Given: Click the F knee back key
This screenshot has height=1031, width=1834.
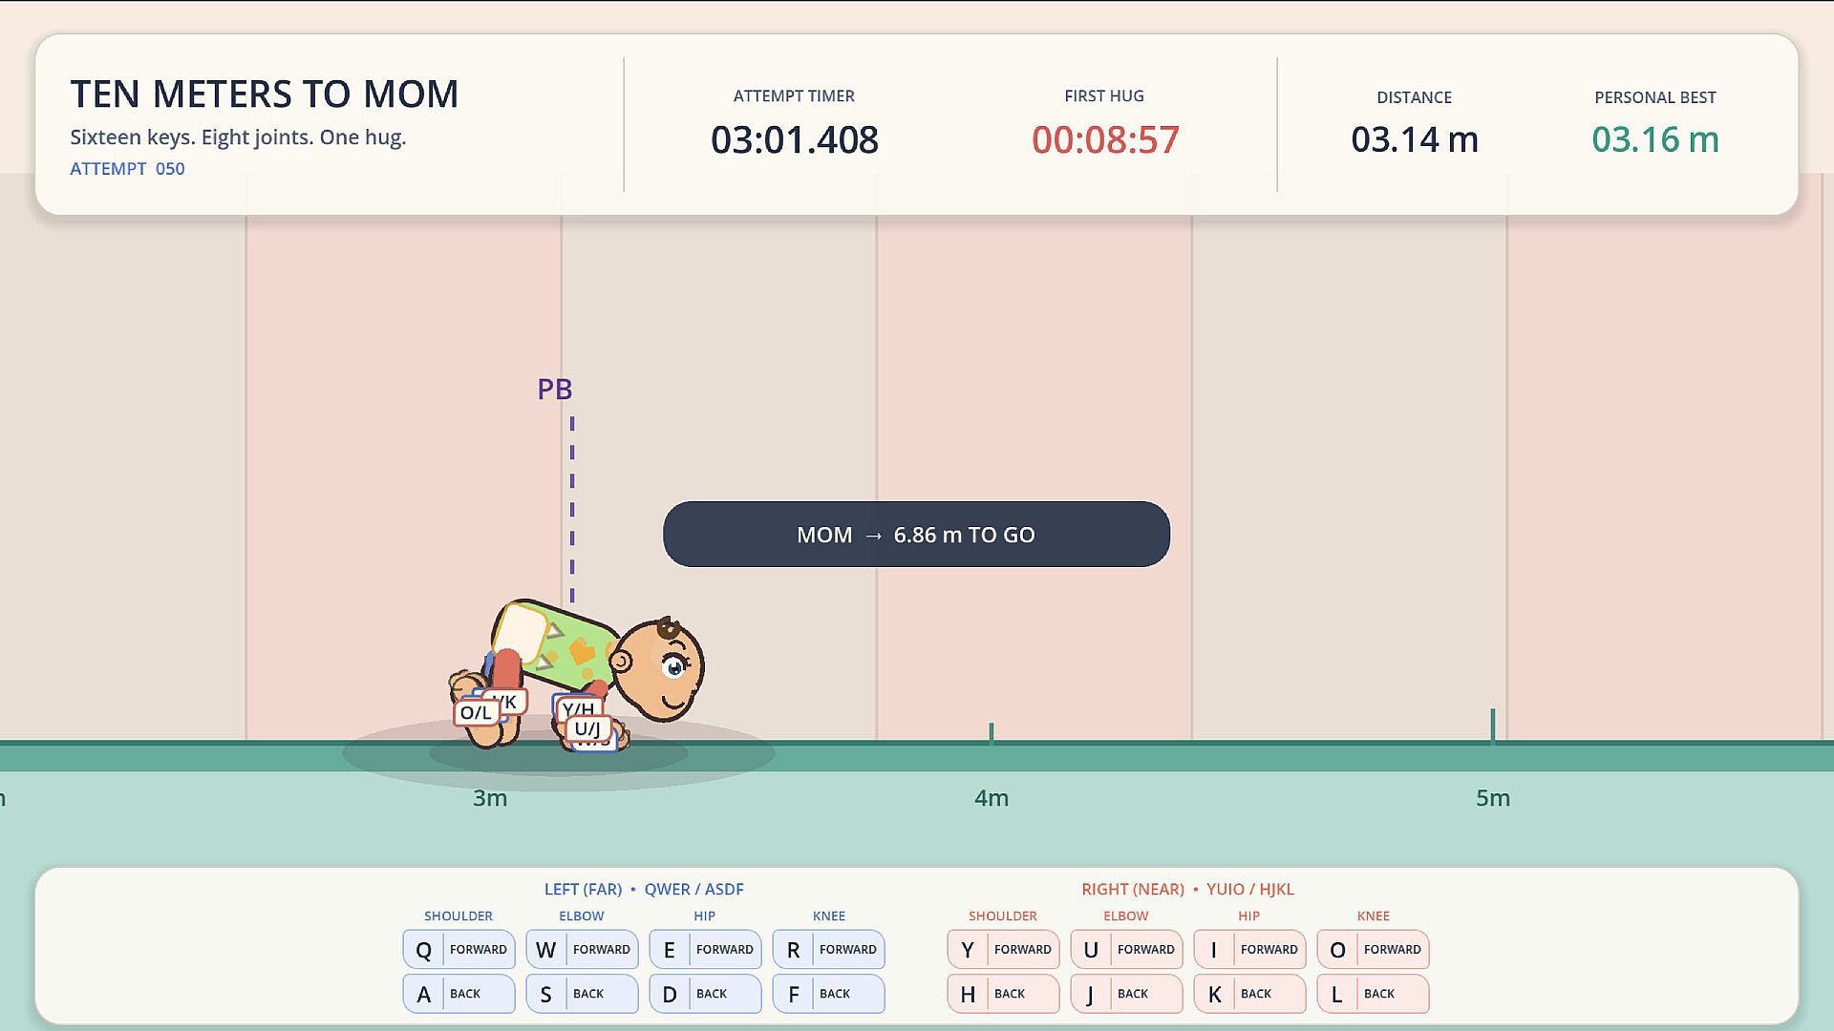Looking at the screenshot, I should click(828, 993).
